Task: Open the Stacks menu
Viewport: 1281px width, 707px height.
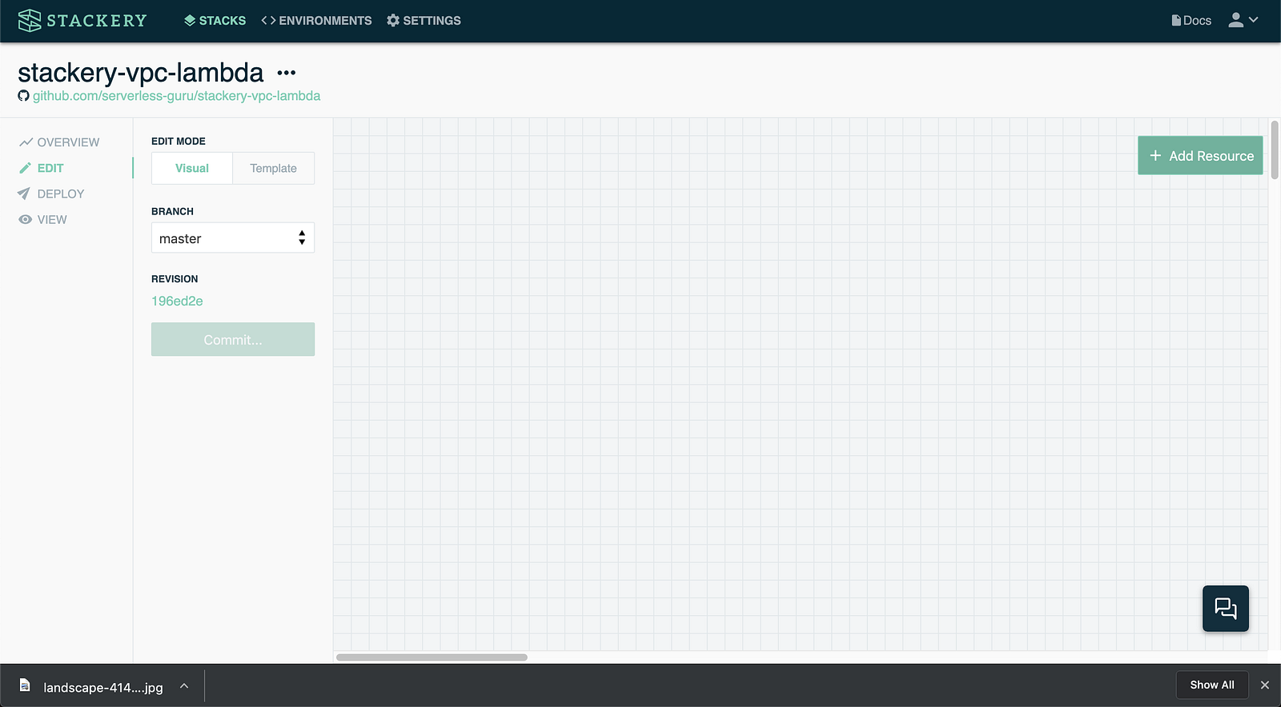Action: click(215, 21)
